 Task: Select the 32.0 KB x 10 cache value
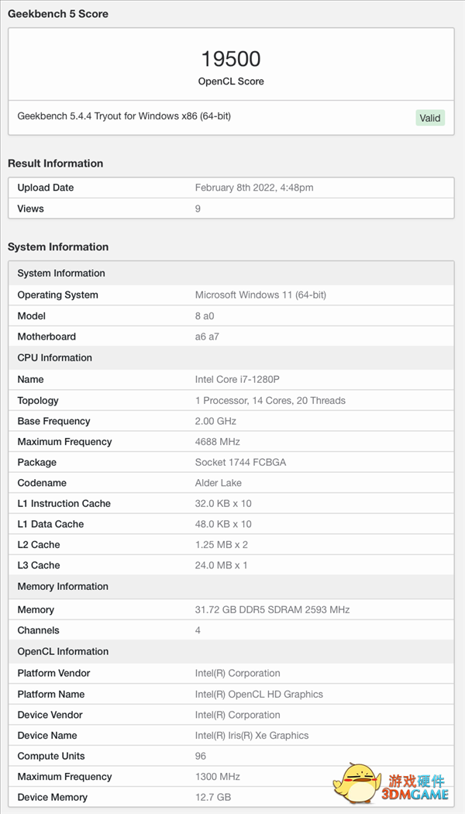click(x=223, y=504)
